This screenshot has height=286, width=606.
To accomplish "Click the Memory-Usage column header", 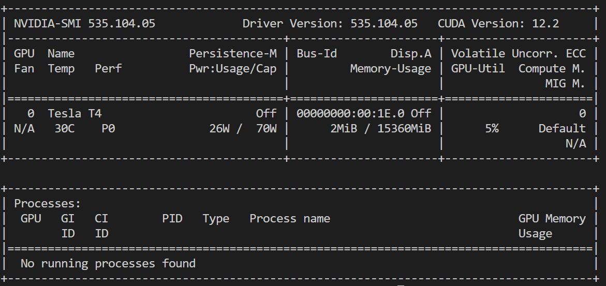I will click(390, 69).
